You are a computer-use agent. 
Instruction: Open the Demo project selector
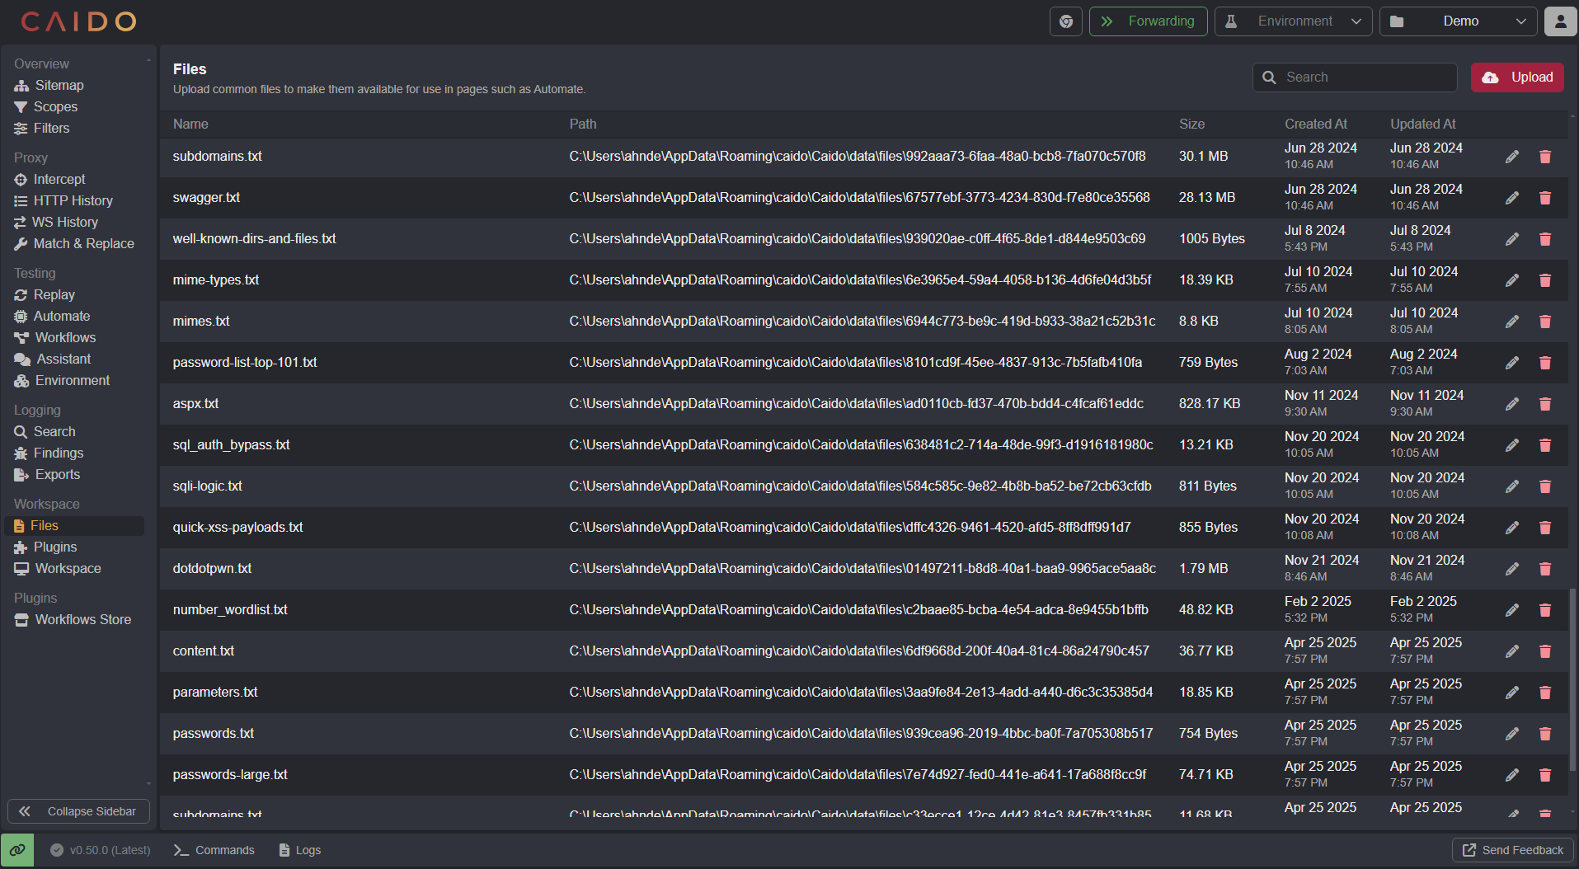click(1458, 21)
